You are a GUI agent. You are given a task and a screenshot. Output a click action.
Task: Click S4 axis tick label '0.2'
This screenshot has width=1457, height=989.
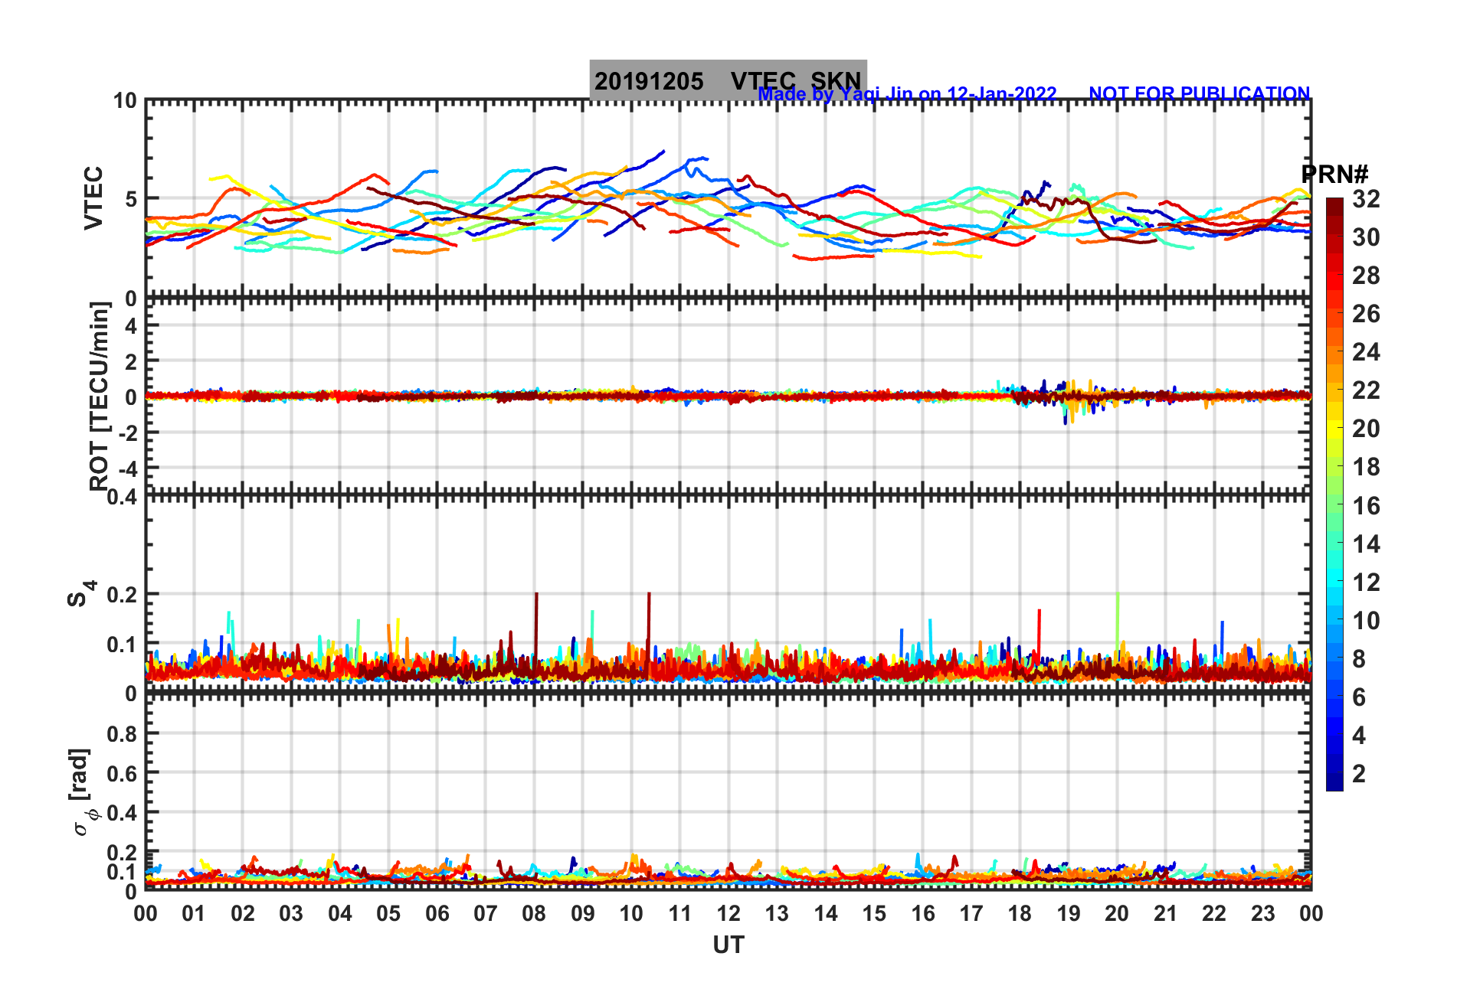[x=123, y=595]
